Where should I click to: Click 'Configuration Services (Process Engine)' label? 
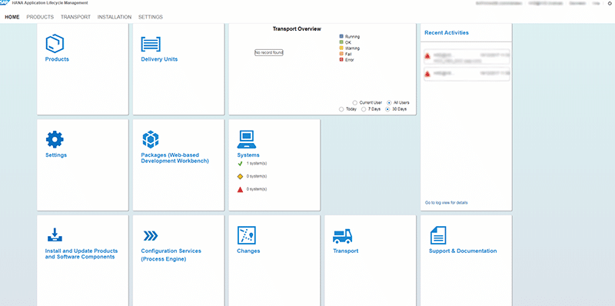[171, 254]
